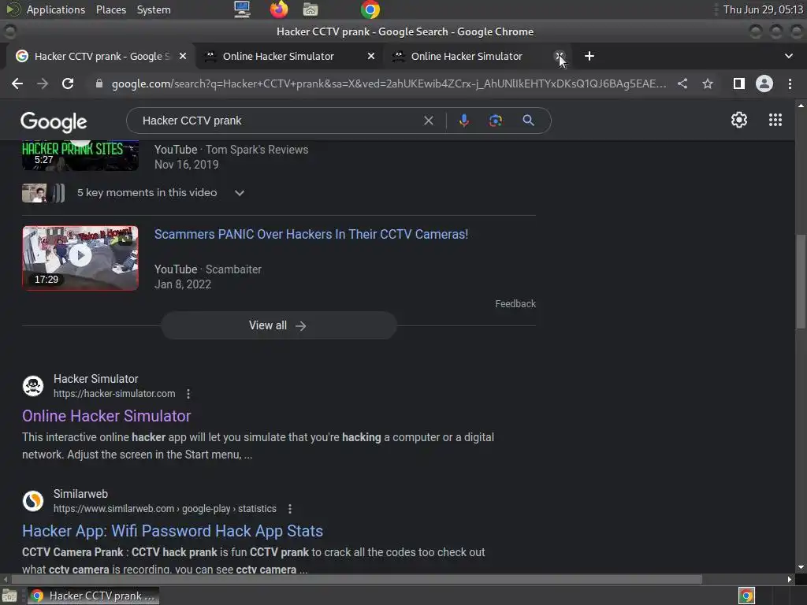Share this page via share icon
This screenshot has width=807, height=605.
coord(682,84)
